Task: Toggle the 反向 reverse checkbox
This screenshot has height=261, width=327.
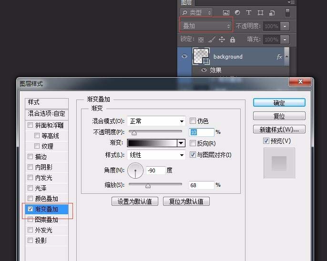Action: 193,143
